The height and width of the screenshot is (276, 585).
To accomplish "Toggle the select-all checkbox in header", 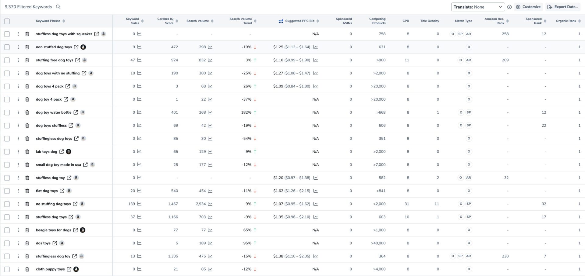I will tap(7, 21).
